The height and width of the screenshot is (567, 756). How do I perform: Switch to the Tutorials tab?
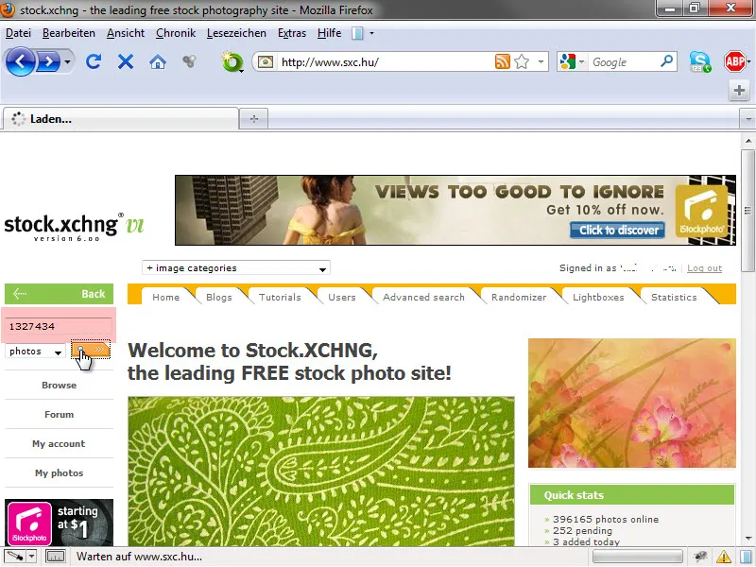pos(280,297)
